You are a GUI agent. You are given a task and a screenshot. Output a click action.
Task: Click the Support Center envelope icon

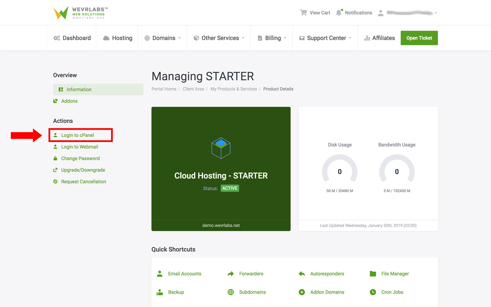point(302,38)
